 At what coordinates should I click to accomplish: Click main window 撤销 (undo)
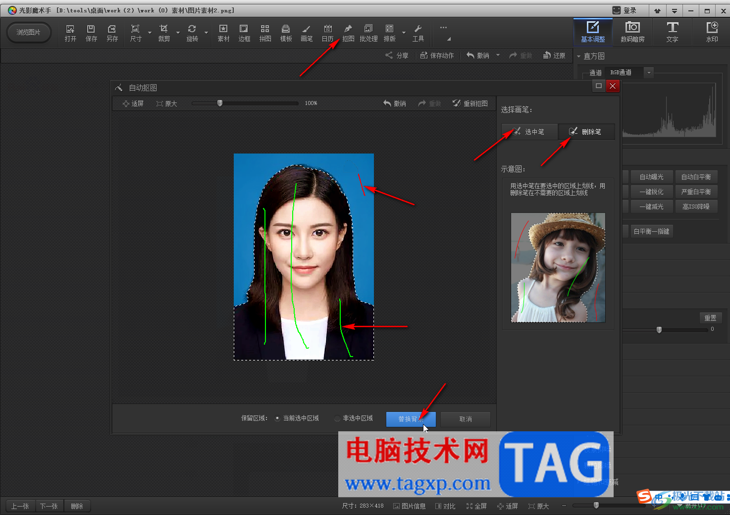478,55
